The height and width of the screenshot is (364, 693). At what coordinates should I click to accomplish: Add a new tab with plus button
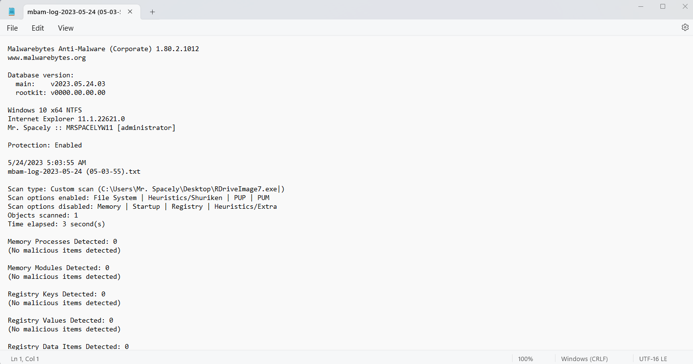[152, 12]
